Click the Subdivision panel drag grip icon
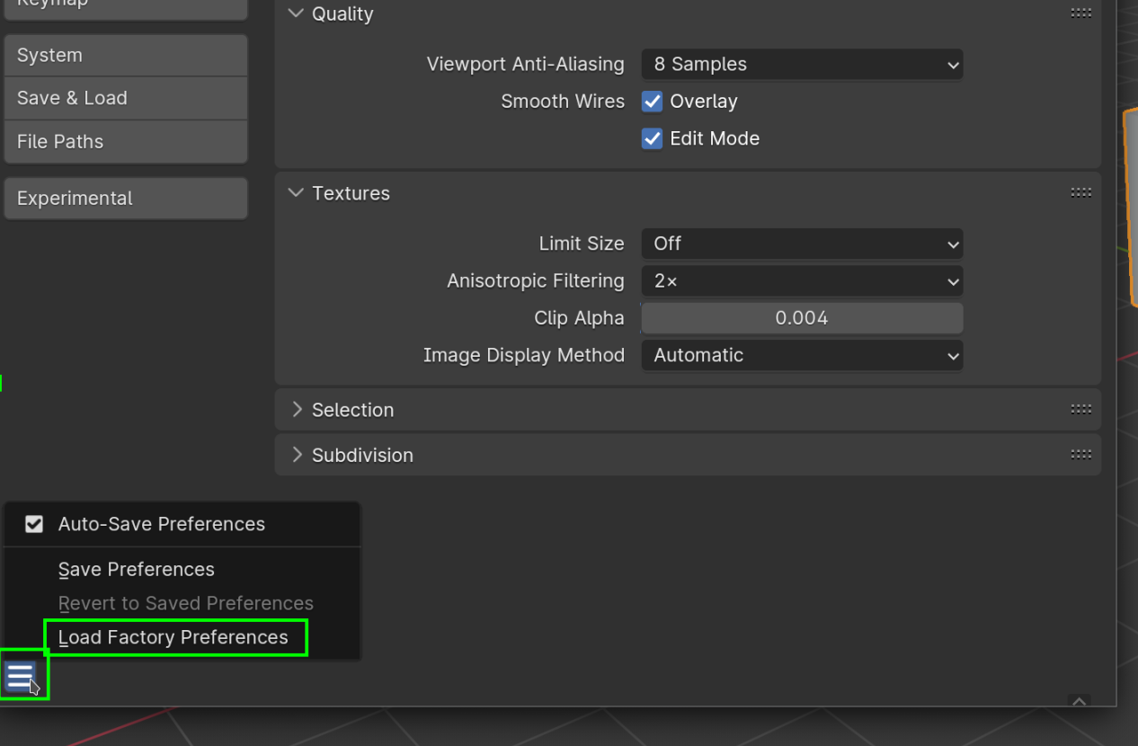Image resolution: width=1138 pixels, height=746 pixels. (x=1080, y=455)
